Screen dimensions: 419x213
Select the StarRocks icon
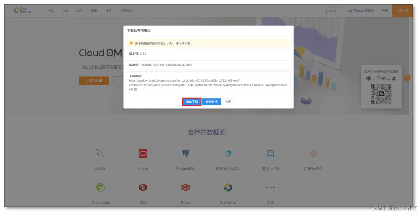(x=228, y=187)
